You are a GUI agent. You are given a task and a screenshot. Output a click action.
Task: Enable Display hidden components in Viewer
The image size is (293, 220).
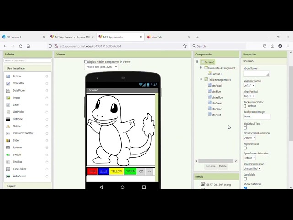86,62
